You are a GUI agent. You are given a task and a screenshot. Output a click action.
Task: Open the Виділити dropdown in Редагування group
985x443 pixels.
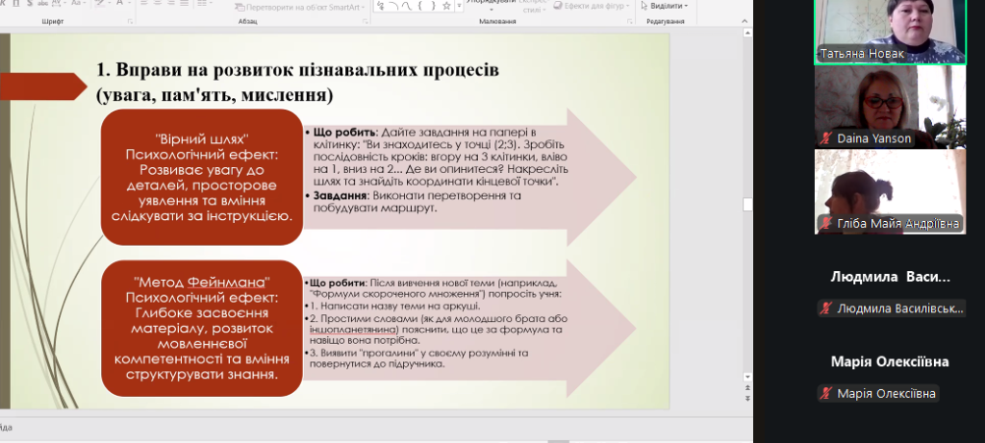coord(666,5)
